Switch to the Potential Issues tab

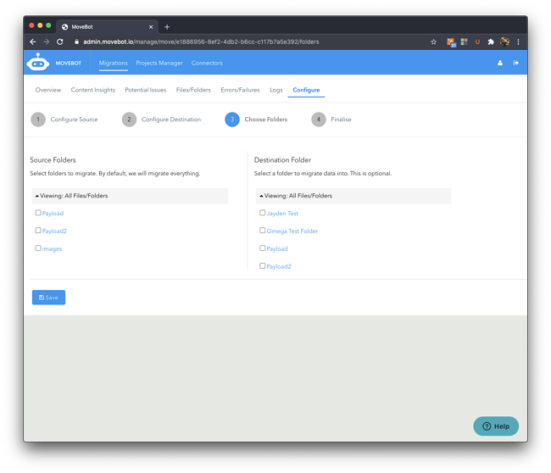click(146, 90)
